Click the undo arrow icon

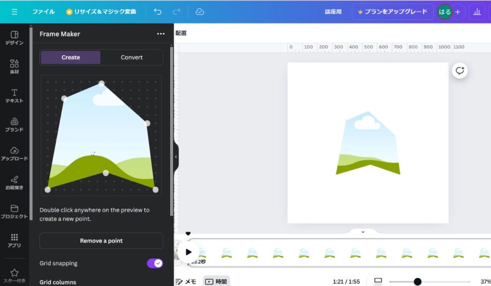(158, 11)
